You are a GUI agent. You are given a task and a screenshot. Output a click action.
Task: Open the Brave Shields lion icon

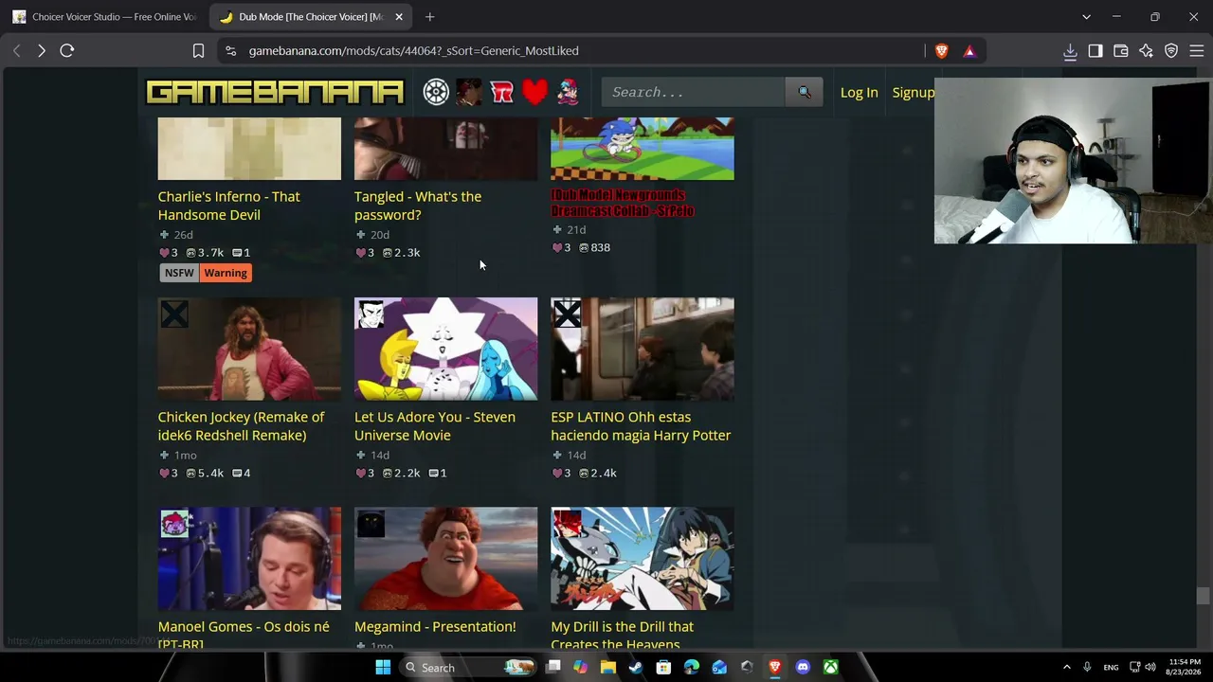click(941, 50)
